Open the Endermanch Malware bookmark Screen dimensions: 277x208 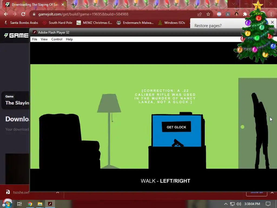(135, 23)
